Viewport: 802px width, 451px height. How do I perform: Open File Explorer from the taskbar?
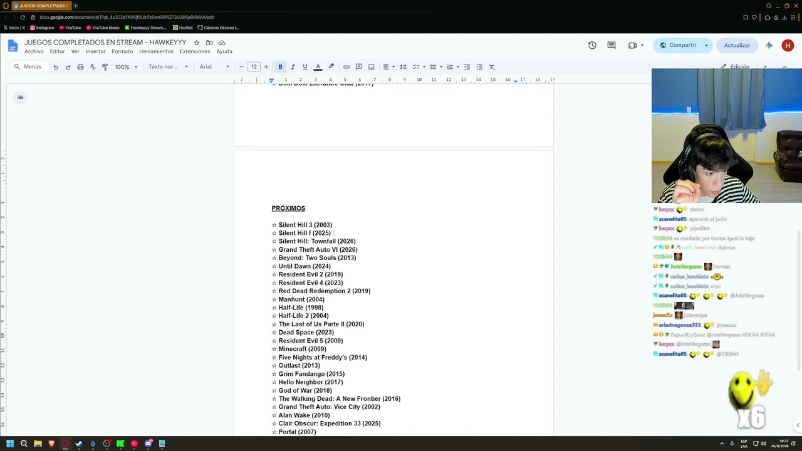pyautogui.click(x=38, y=443)
